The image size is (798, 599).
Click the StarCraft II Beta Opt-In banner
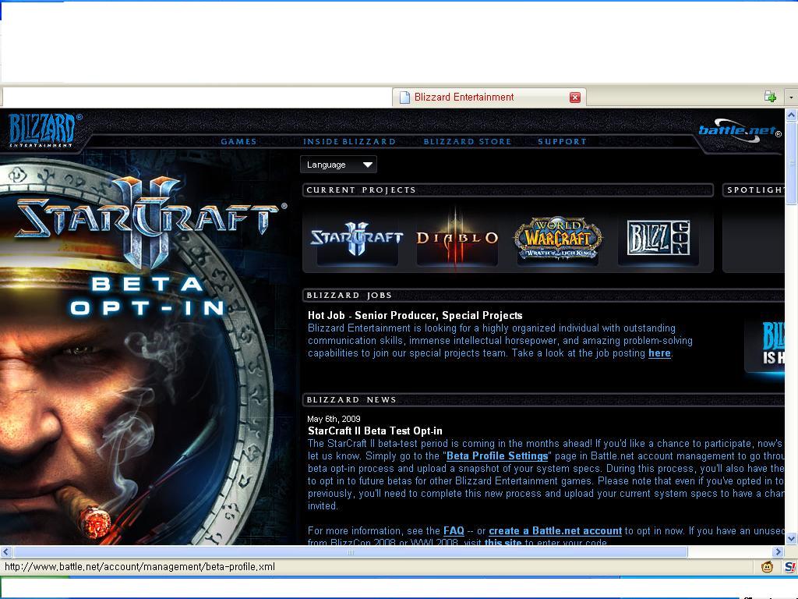(x=148, y=257)
